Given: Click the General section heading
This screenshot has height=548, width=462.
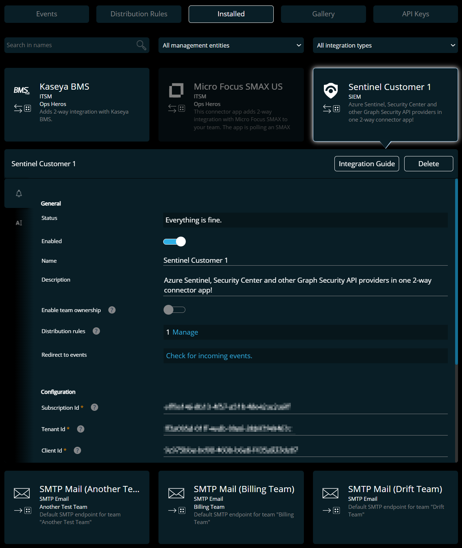Looking at the screenshot, I should 51,204.
